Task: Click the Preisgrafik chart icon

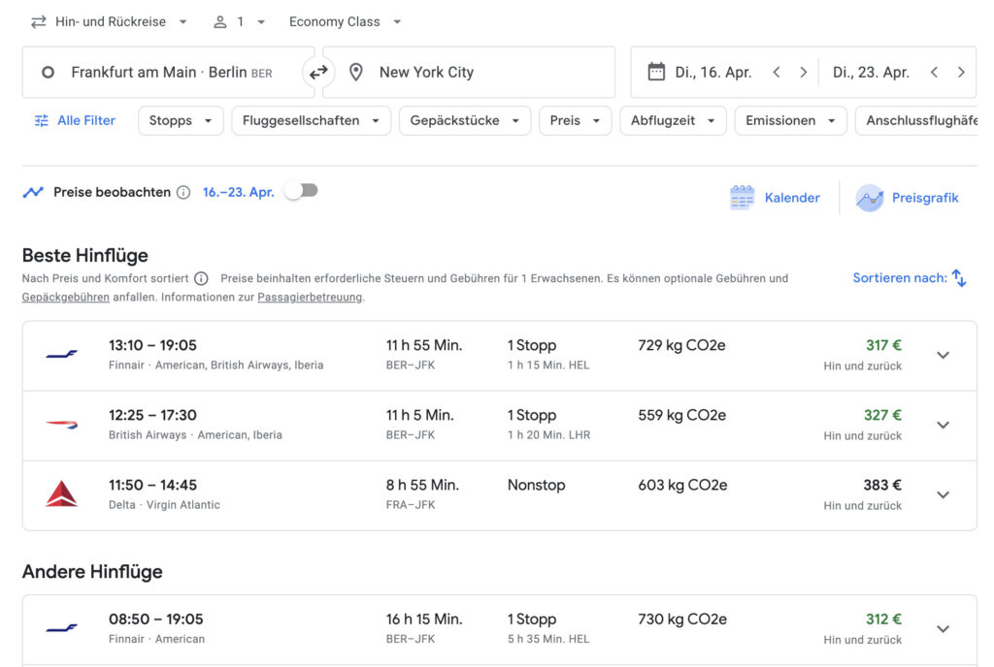Action: (x=869, y=198)
